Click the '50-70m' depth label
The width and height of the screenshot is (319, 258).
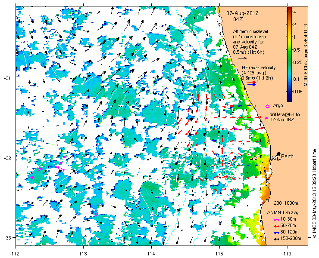pos(288,225)
